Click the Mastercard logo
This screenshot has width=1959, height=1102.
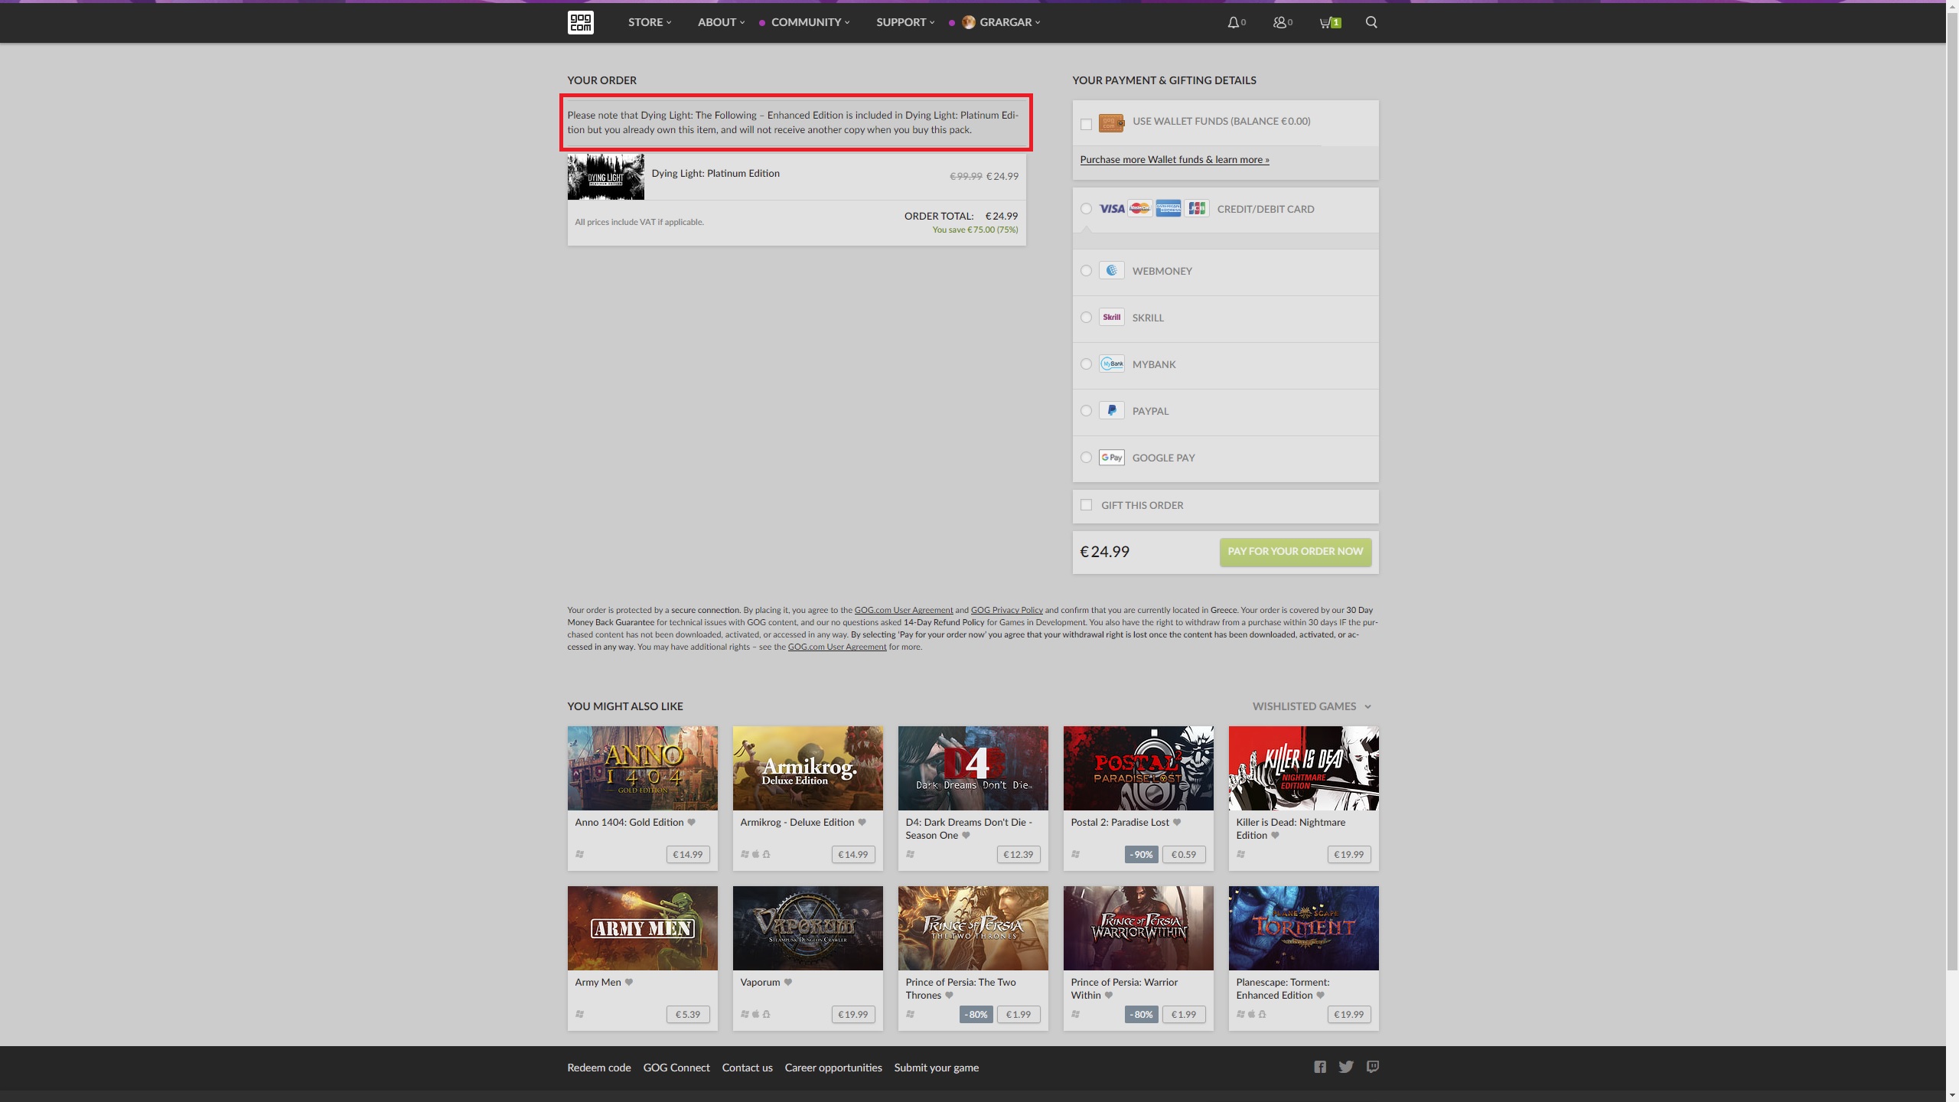click(x=1140, y=208)
